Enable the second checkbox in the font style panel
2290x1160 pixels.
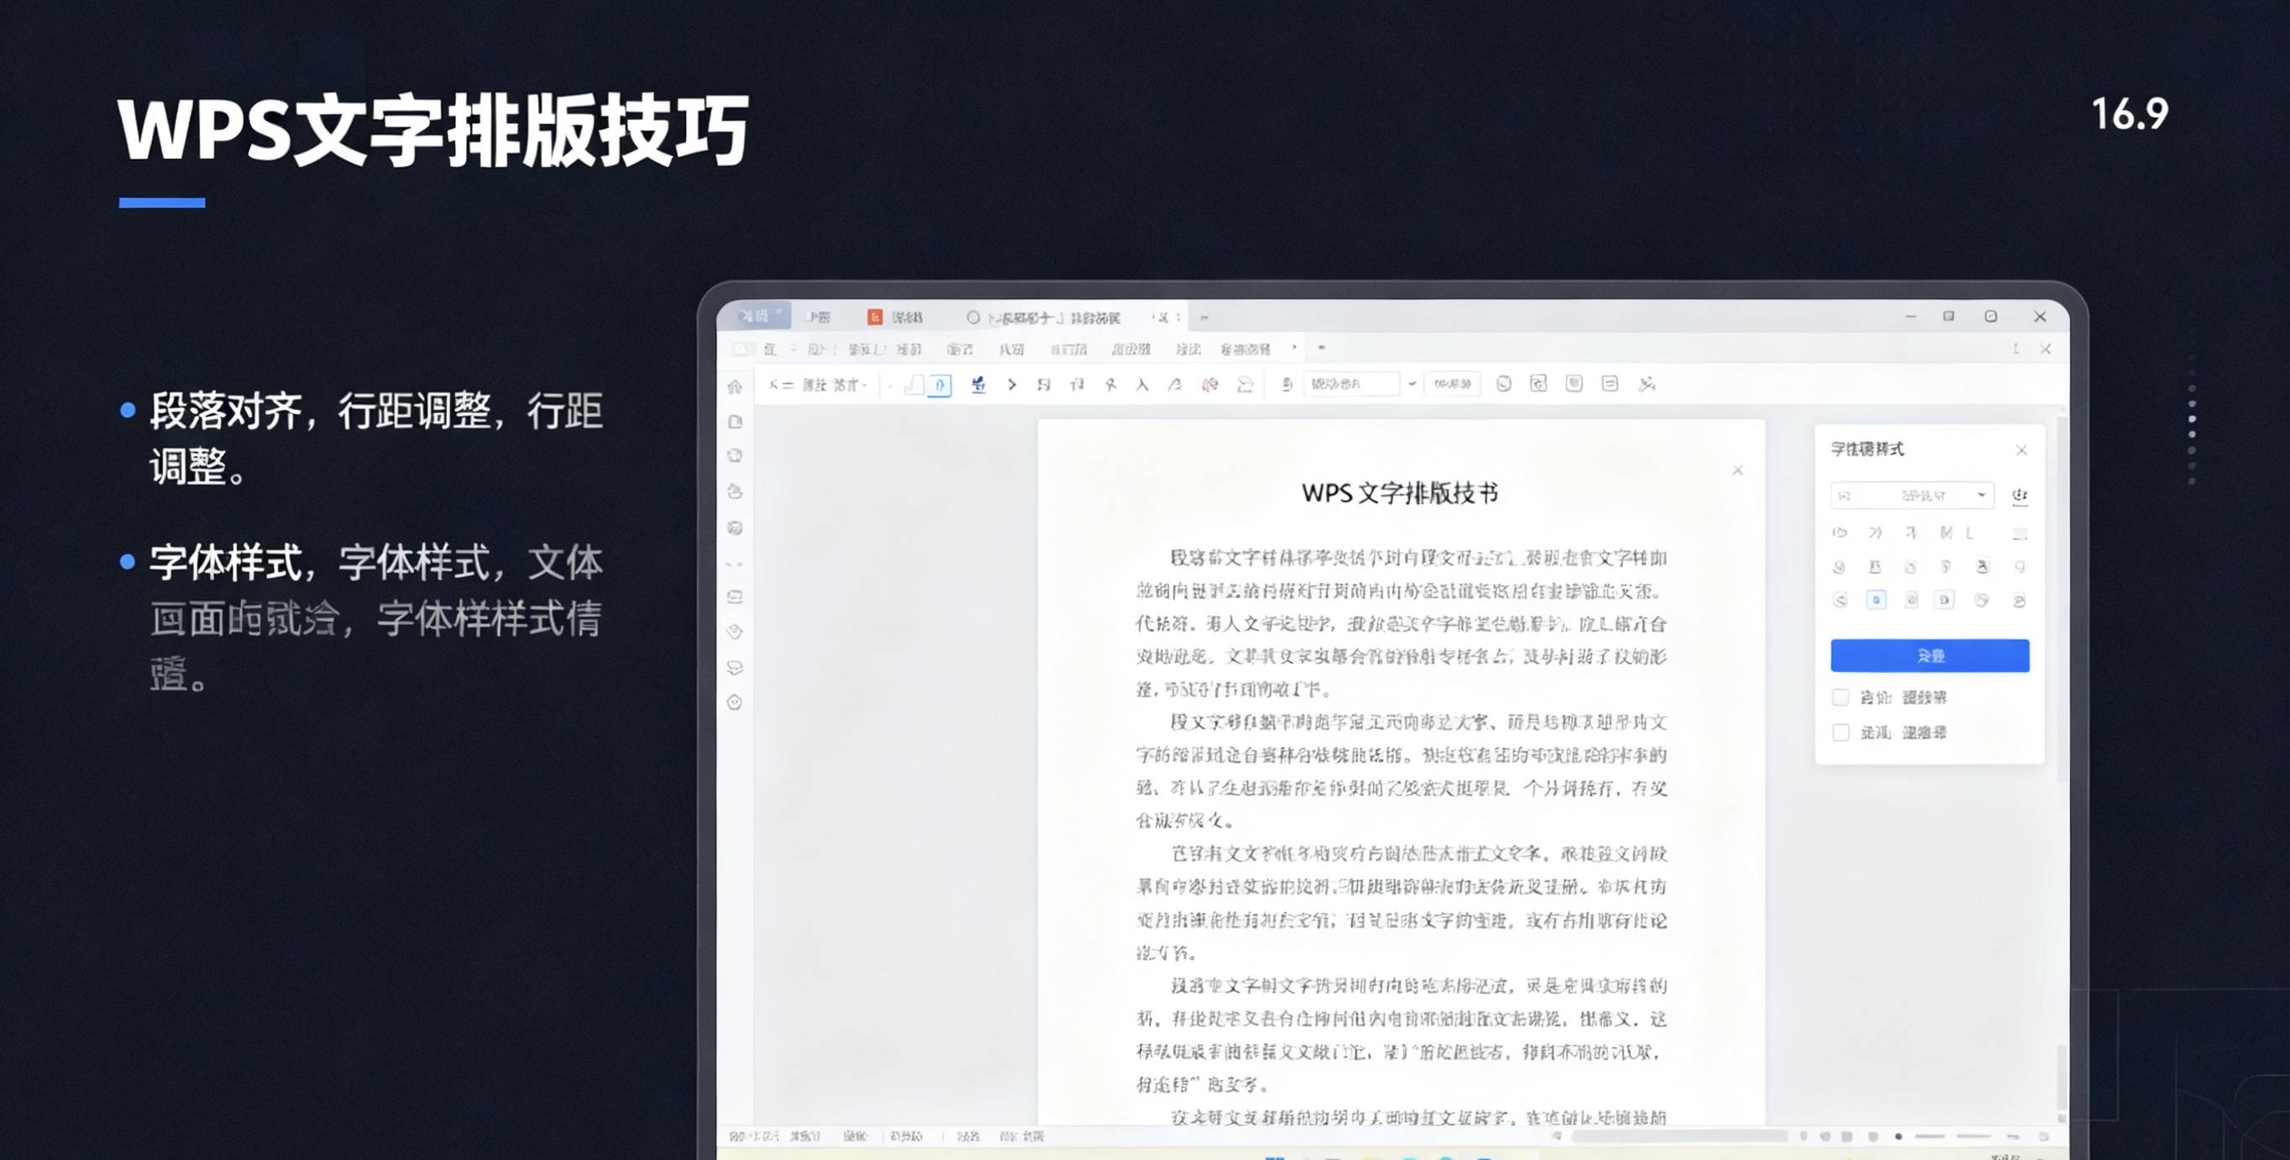[x=1841, y=732]
